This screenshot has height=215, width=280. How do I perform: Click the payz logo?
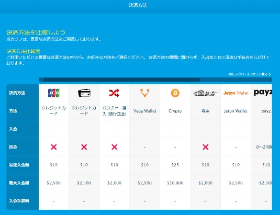coord(263,93)
